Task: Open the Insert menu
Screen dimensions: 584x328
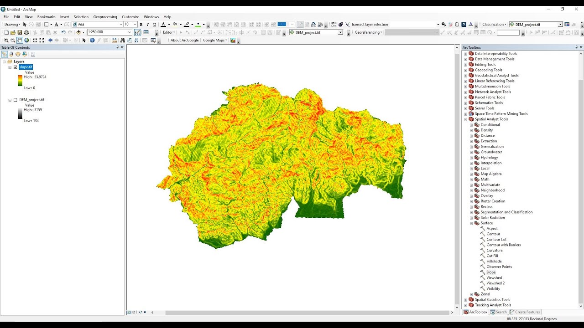Action: coord(65,17)
